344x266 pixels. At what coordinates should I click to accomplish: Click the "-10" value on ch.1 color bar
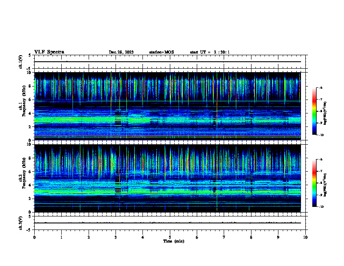[x=321, y=135]
